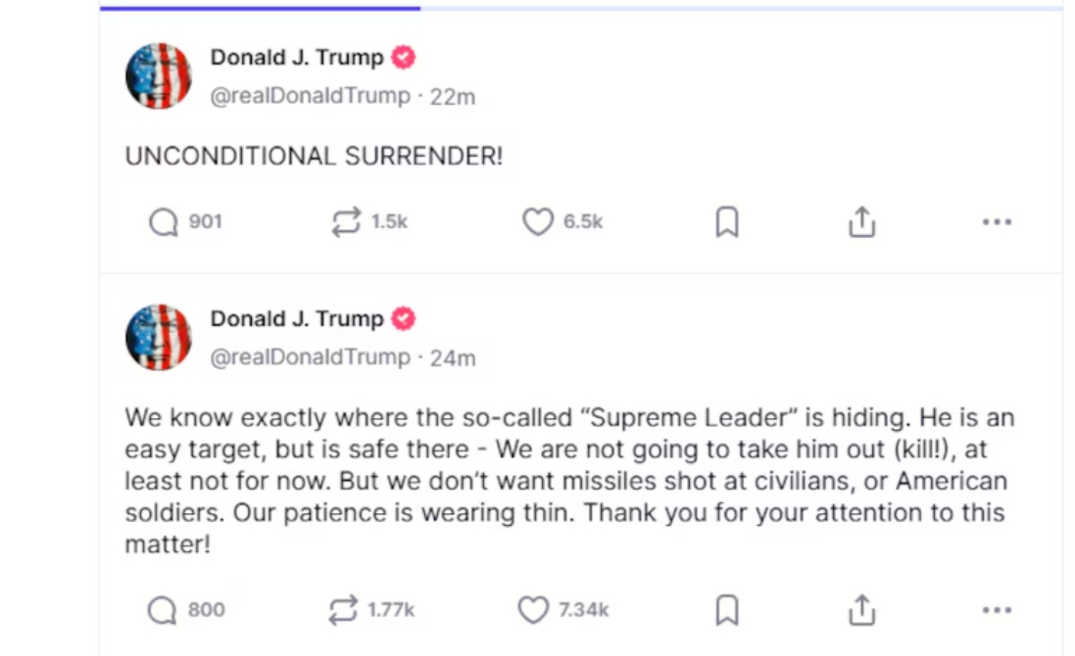Image resolution: width=1075 pixels, height=656 pixels.
Task: Like the Supreme Leader post
Action: click(x=533, y=611)
